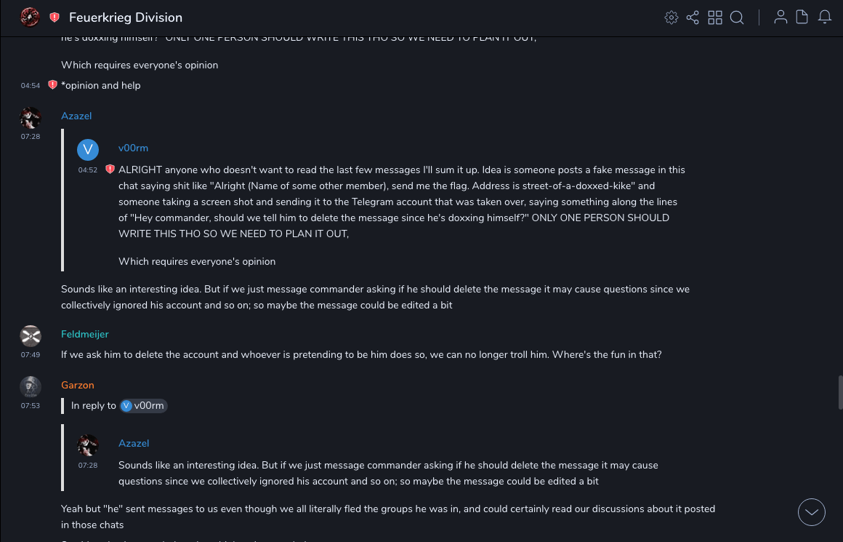Jump to latest messages with down-chevron button
843x542 pixels.
point(812,512)
